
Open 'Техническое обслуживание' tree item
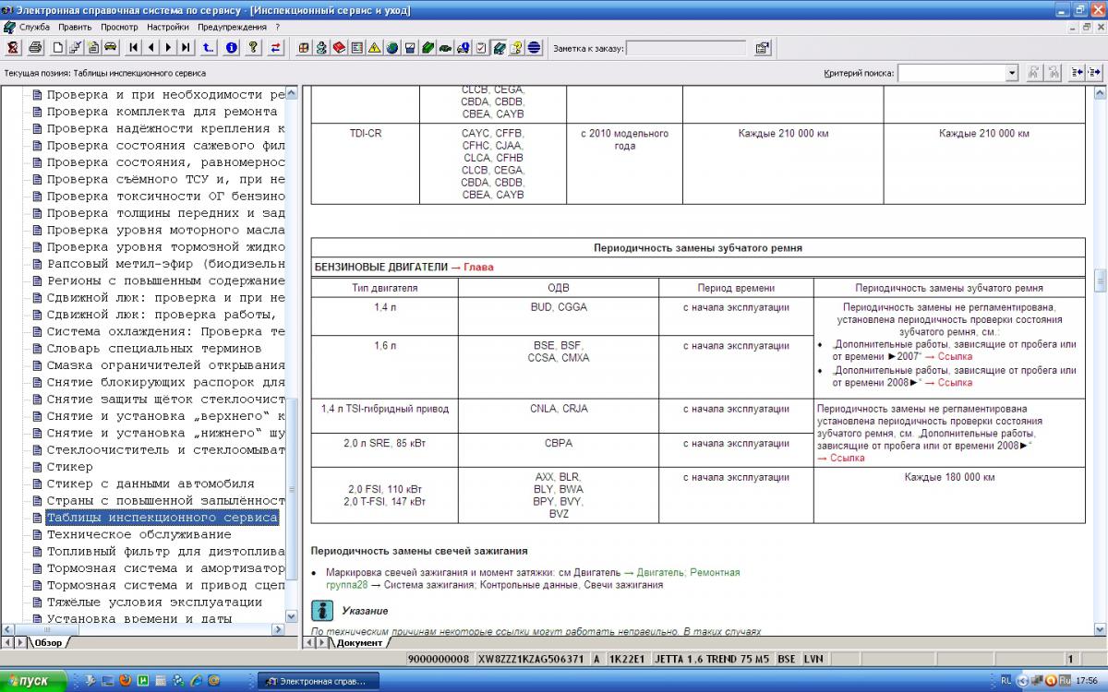click(139, 534)
